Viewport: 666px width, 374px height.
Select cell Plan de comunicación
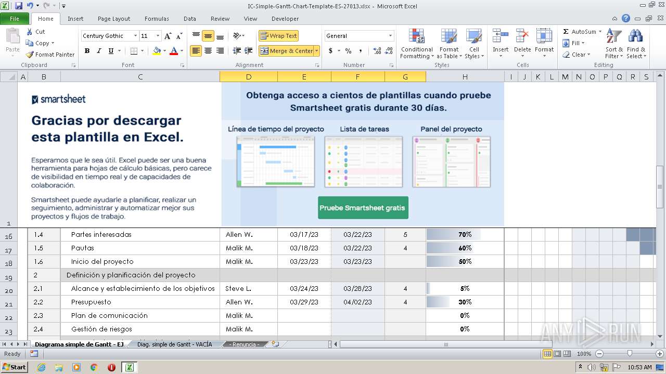click(140, 315)
